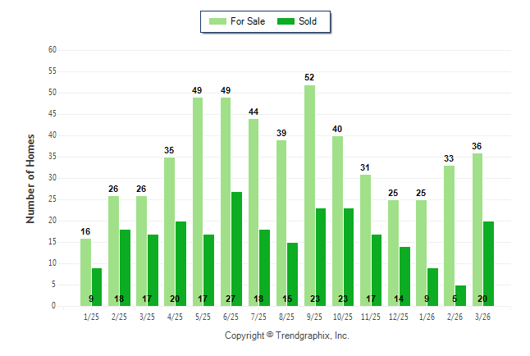Click the 3/26 Sold bar
This screenshot has width=530, height=356.
click(488, 263)
